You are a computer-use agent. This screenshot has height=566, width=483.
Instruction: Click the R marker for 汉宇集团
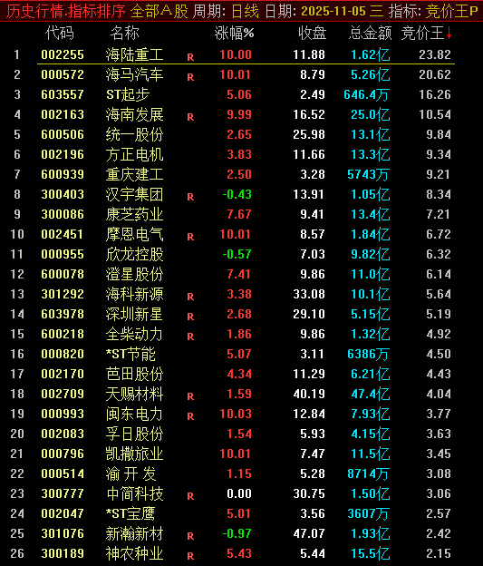point(190,197)
